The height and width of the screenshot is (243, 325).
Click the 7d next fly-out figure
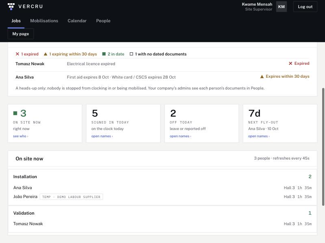coord(254,113)
